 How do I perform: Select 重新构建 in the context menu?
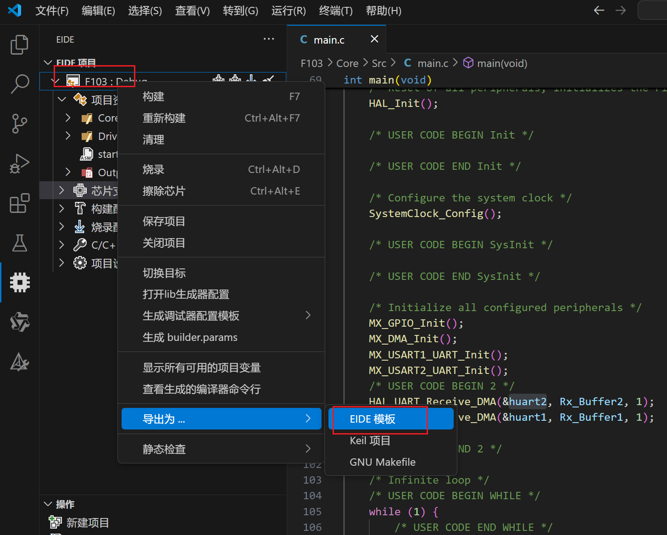pos(221,118)
